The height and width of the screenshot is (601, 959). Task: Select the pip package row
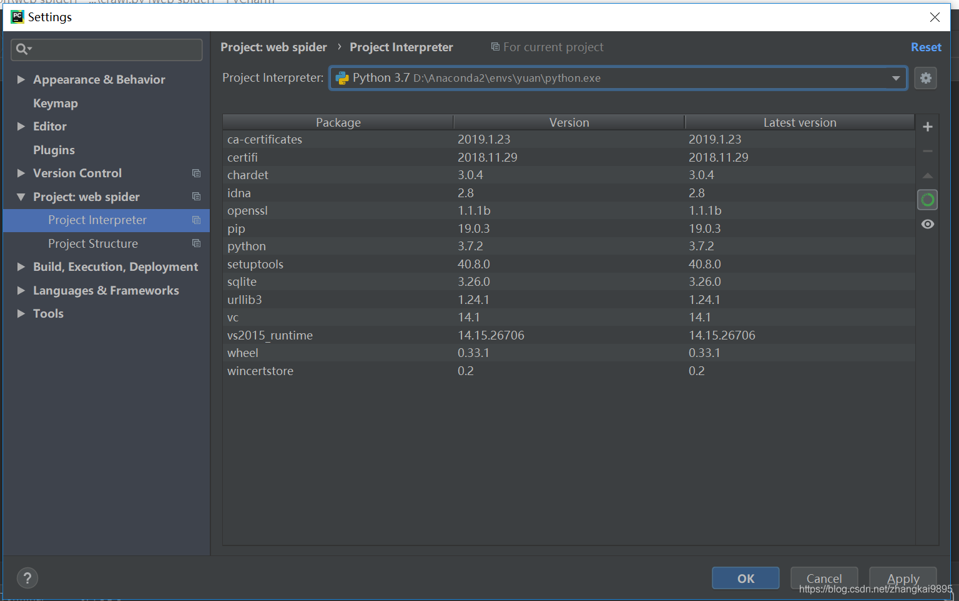[569, 228]
